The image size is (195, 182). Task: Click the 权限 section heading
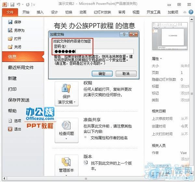88,83
